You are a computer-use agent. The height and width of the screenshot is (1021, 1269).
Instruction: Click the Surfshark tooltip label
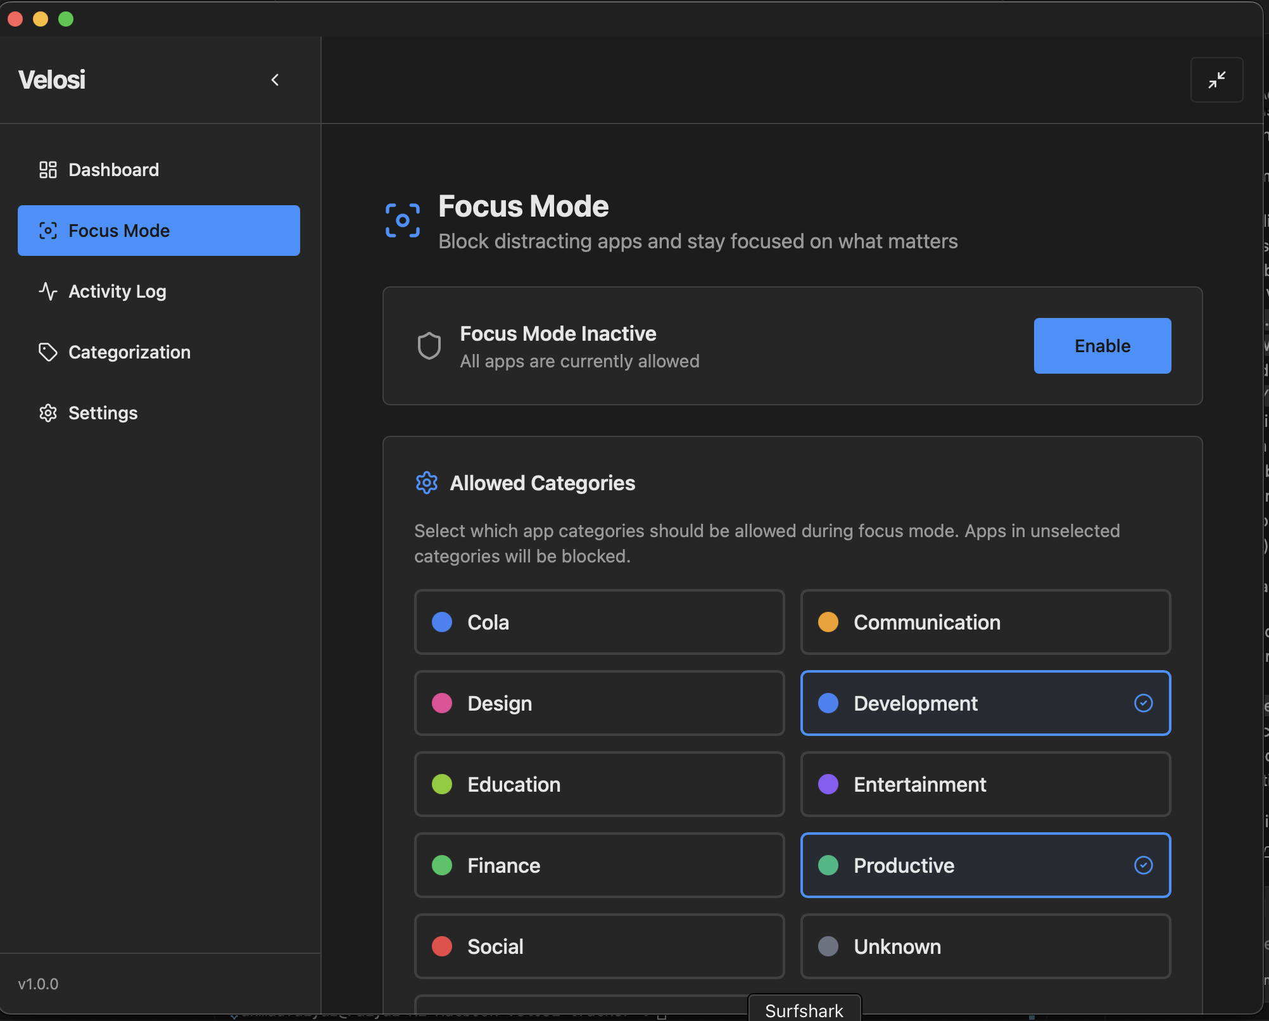(804, 1010)
